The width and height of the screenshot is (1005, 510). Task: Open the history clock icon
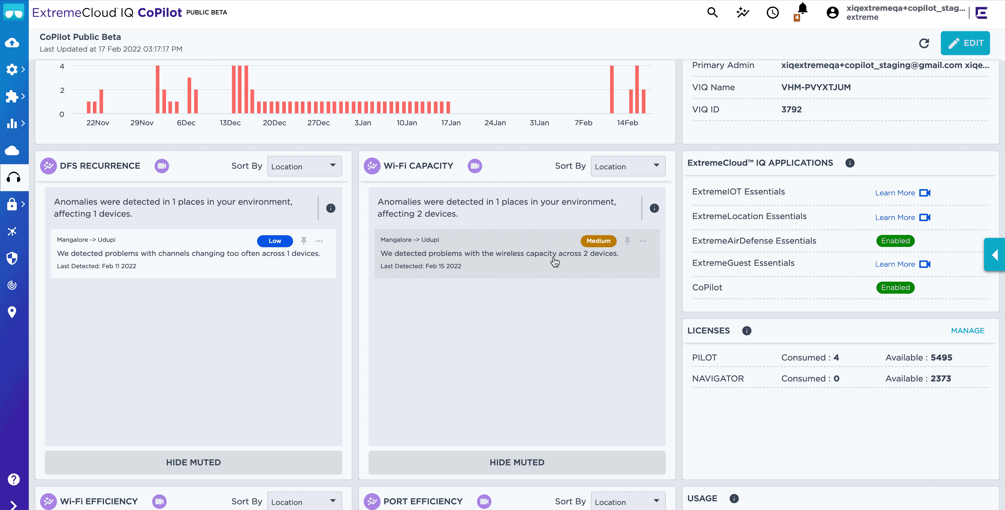pyautogui.click(x=772, y=13)
